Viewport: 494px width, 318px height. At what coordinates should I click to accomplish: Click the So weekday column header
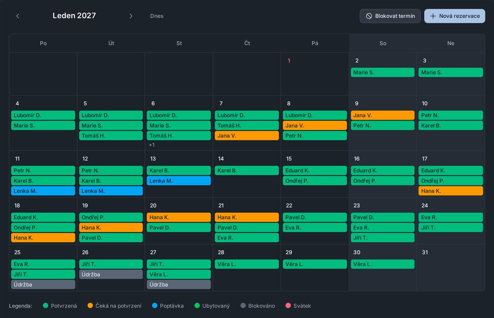pyautogui.click(x=383, y=43)
